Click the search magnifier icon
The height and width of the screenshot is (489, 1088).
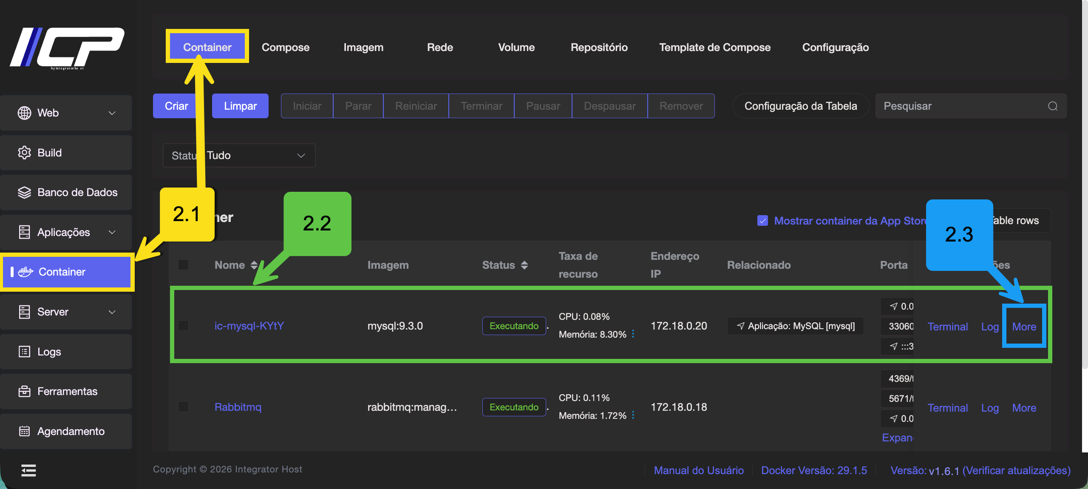[x=1052, y=106]
